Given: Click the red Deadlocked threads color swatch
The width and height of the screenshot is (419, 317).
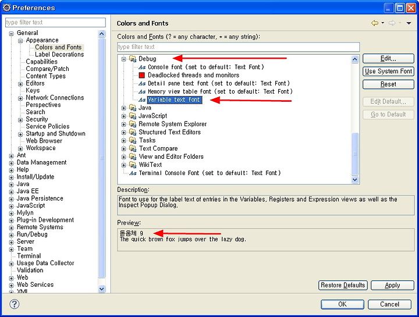Looking at the screenshot, I should (142, 75).
